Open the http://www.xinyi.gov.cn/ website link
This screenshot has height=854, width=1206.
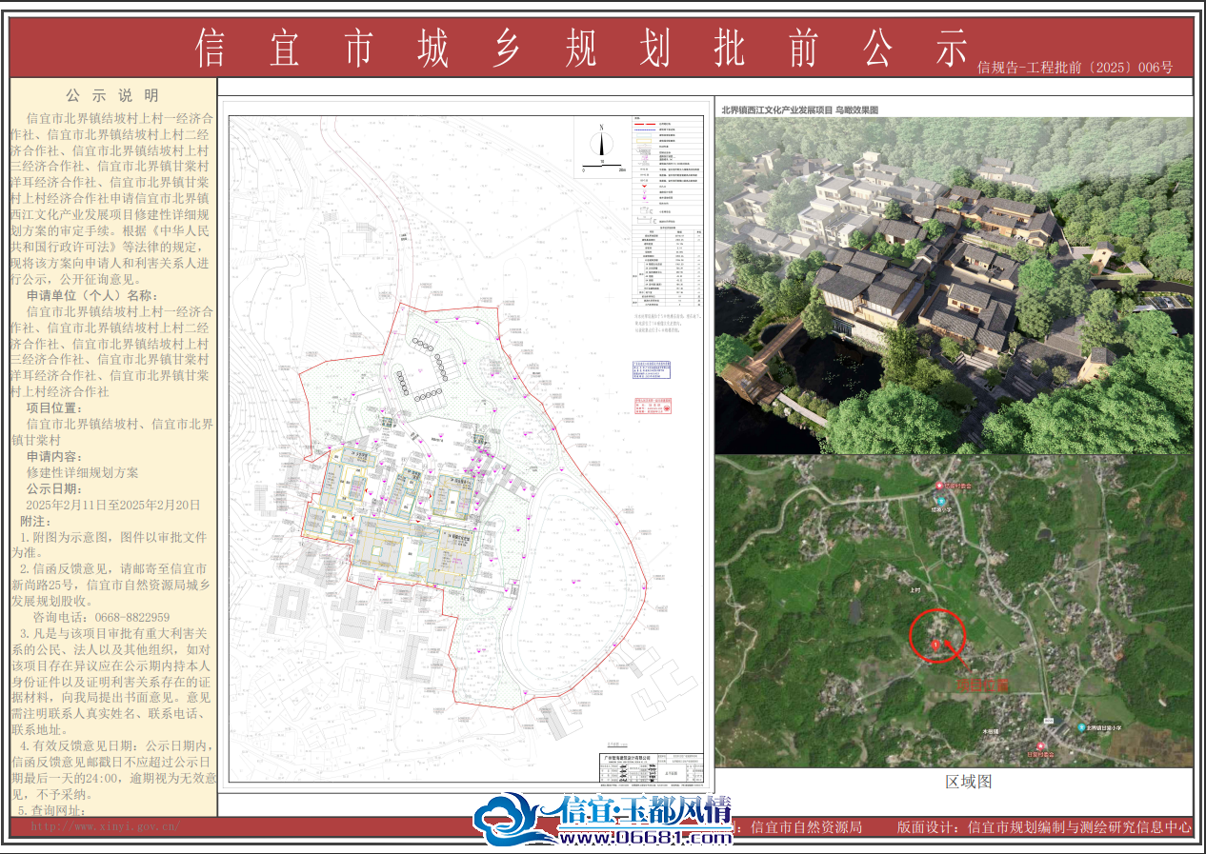point(105,825)
